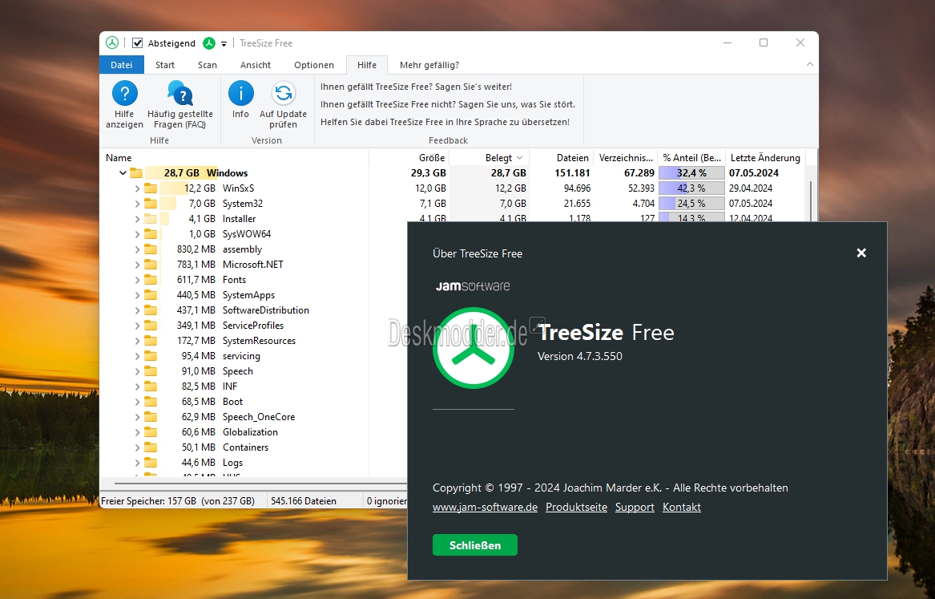Screen dimensions: 935x599
Task: Click the SoftwareDistribution folder icon
Action: pyautogui.click(x=151, y=310)
